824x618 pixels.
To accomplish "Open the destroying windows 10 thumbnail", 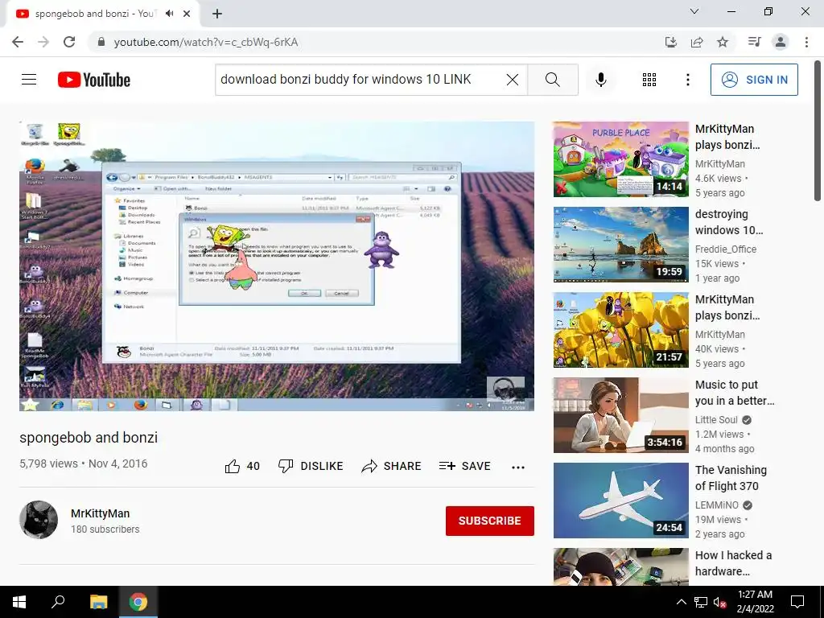I will [620, 245].
